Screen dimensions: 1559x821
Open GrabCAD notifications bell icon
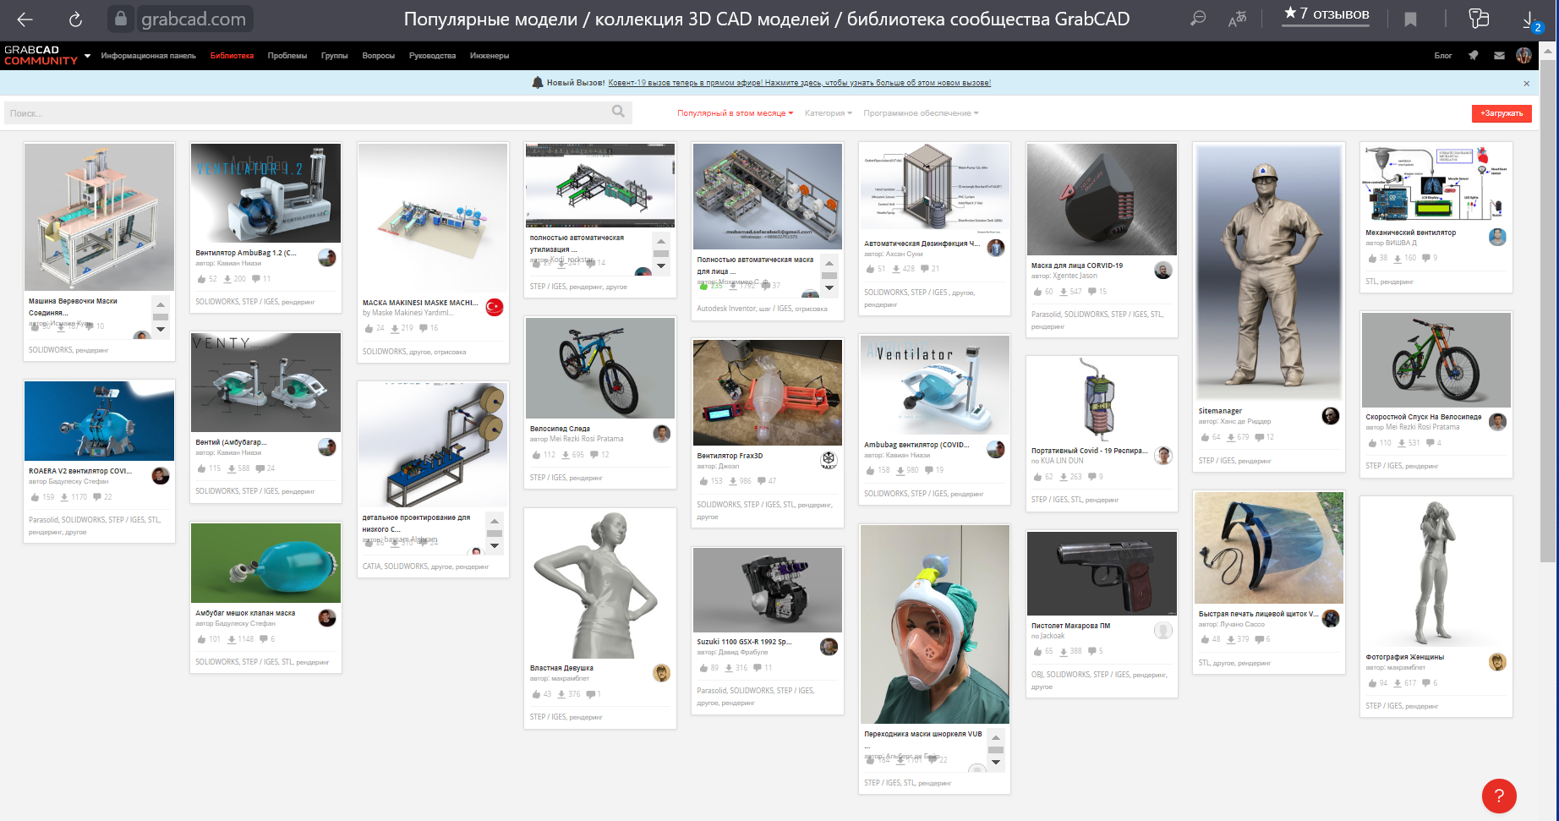tap(1474, 56)
